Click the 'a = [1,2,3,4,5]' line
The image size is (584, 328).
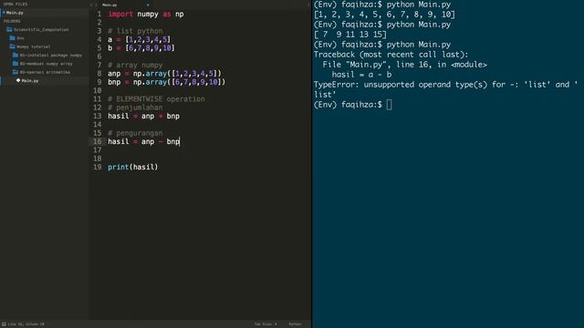coord(140,39)
